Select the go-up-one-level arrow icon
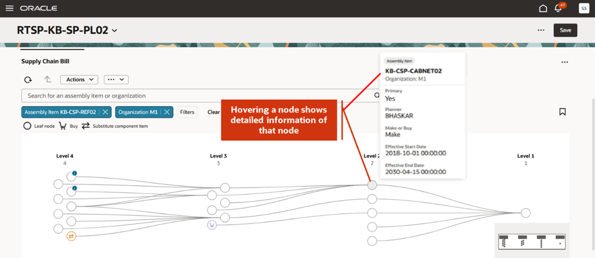This screenshot has width=595, height=258. [x=47, y=79]
